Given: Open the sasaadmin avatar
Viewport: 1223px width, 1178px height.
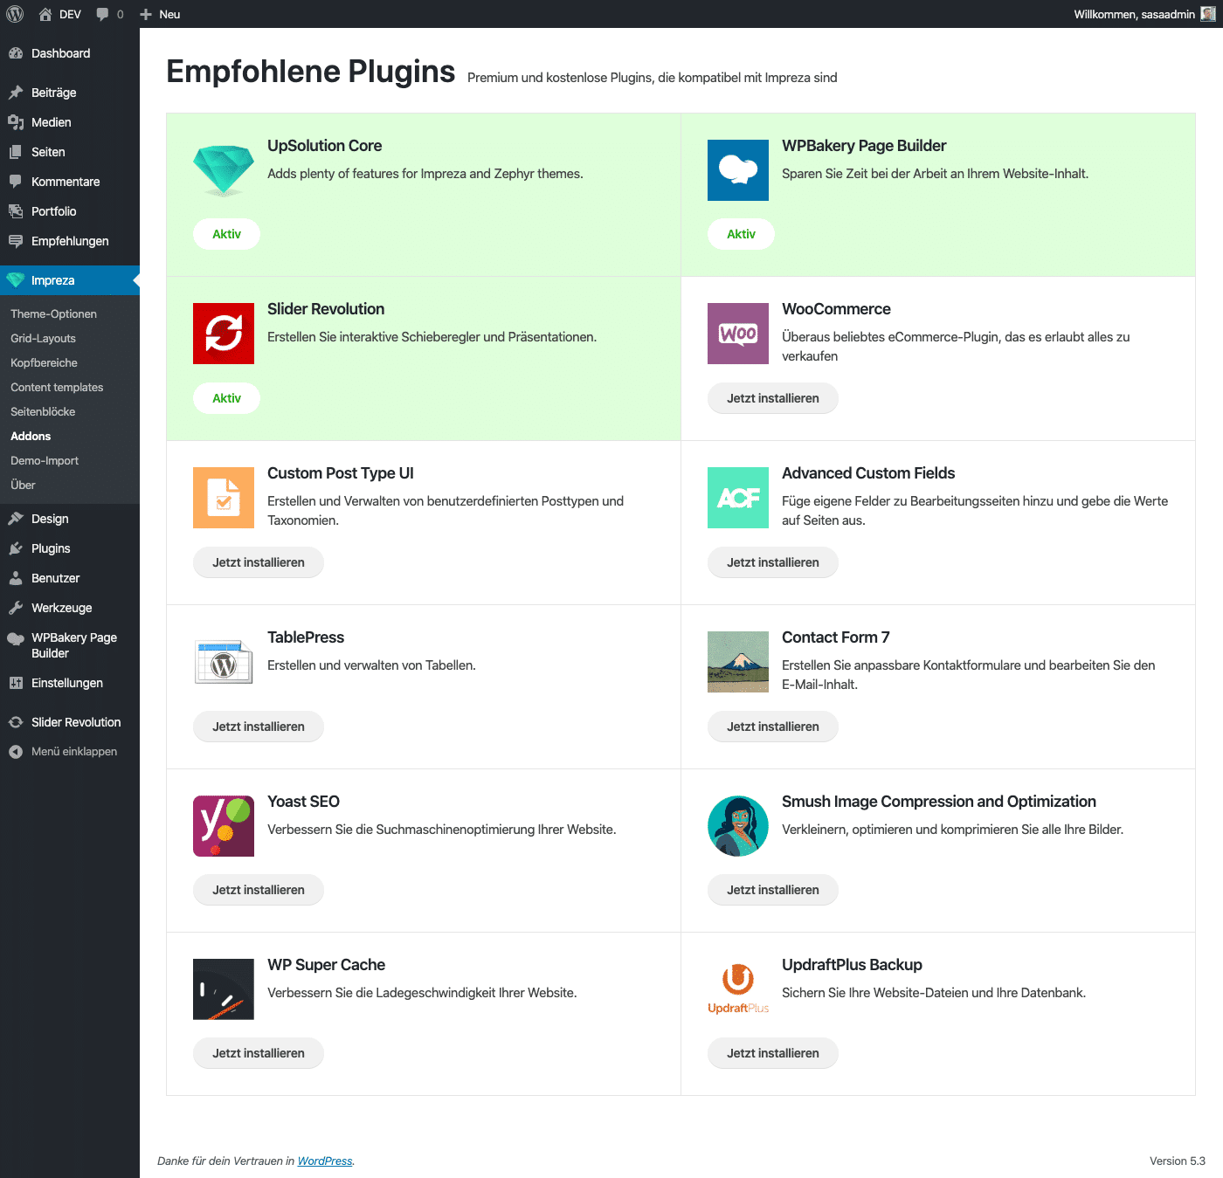Looking at the screenshot, I should pyautogui.click(x=1208, y=14).
